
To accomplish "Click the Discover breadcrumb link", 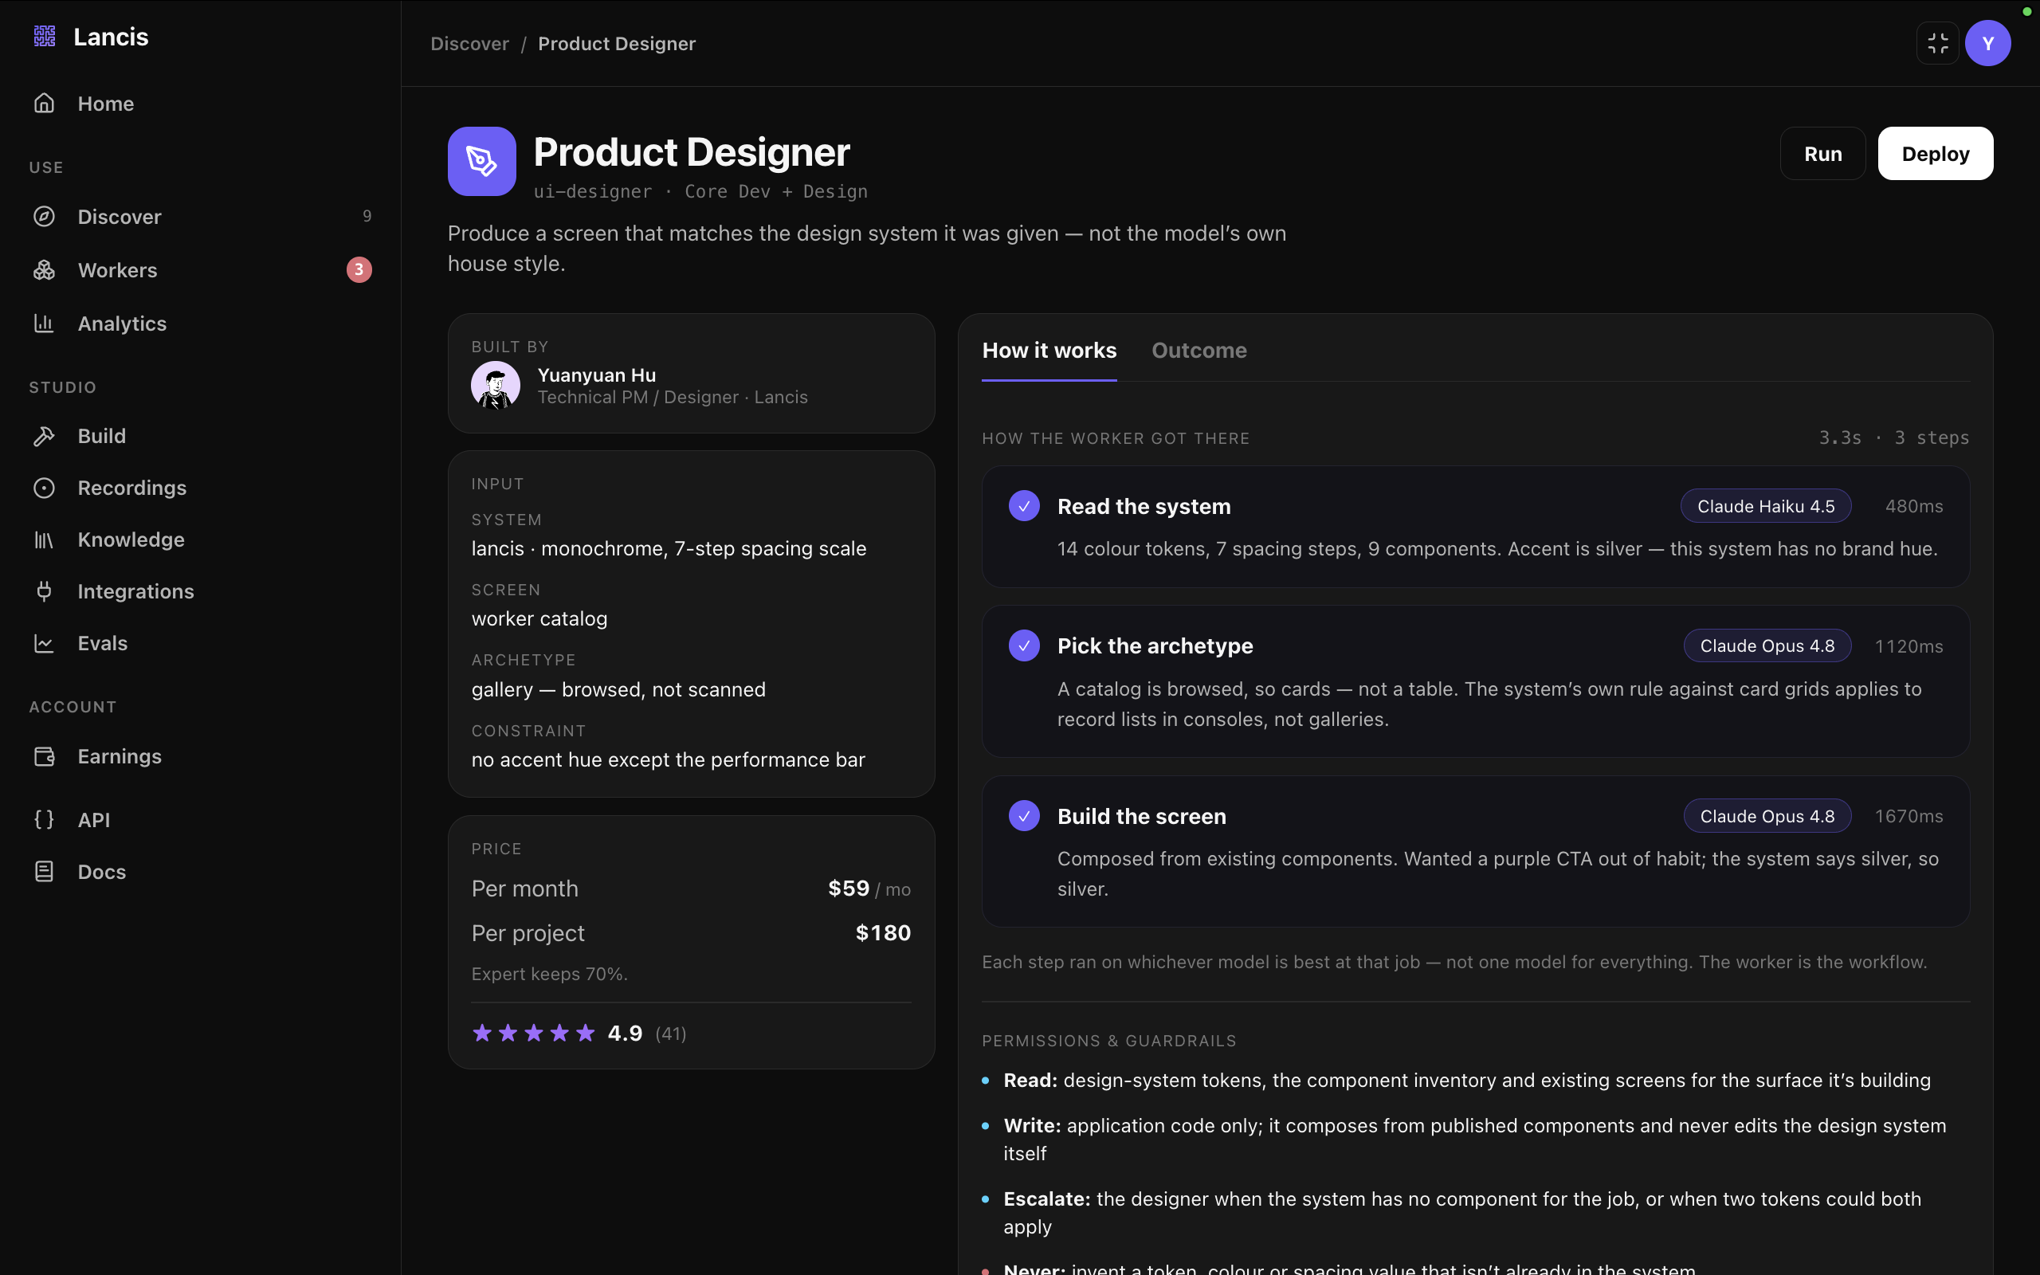I will point(469,44).
